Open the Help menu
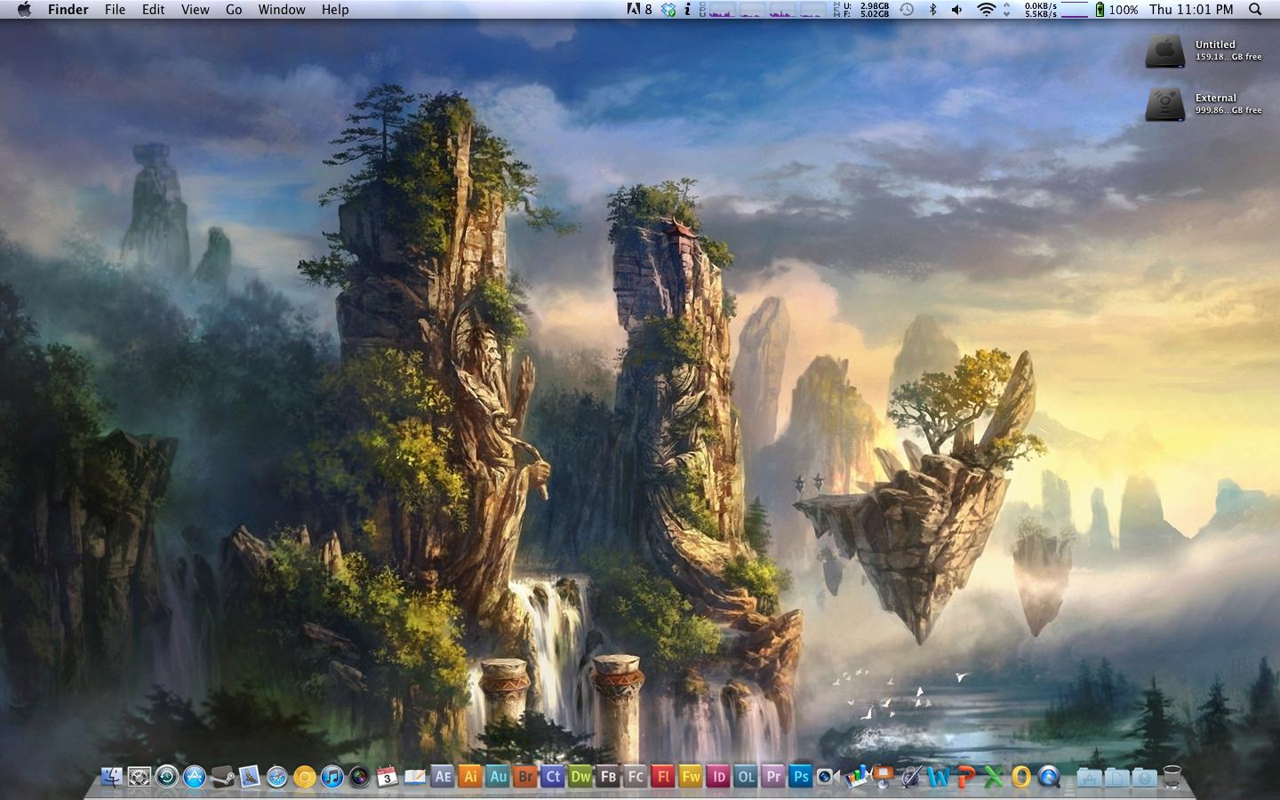 [335, 10]
